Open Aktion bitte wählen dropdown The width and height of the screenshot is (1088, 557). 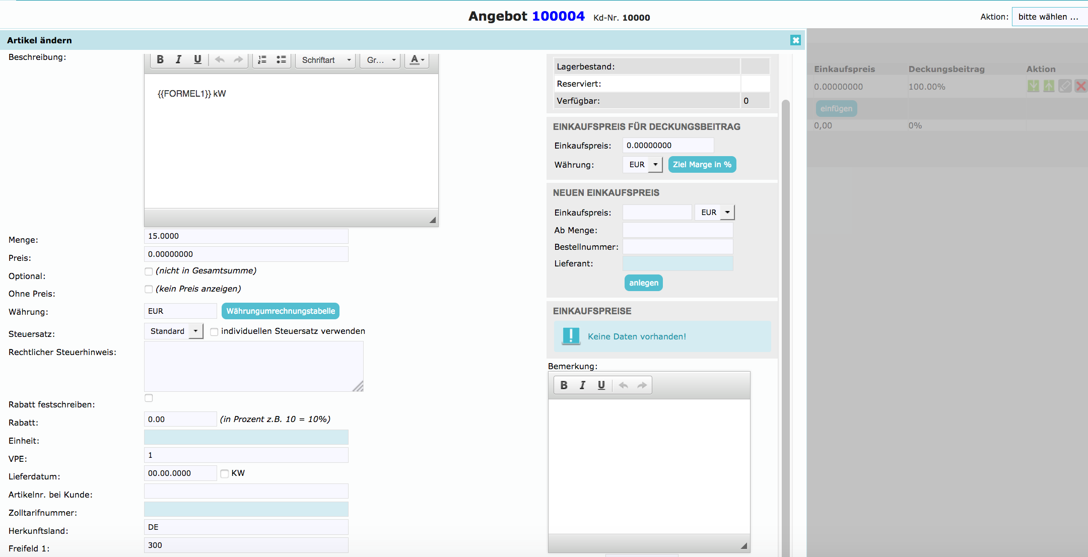(1049, 17)
